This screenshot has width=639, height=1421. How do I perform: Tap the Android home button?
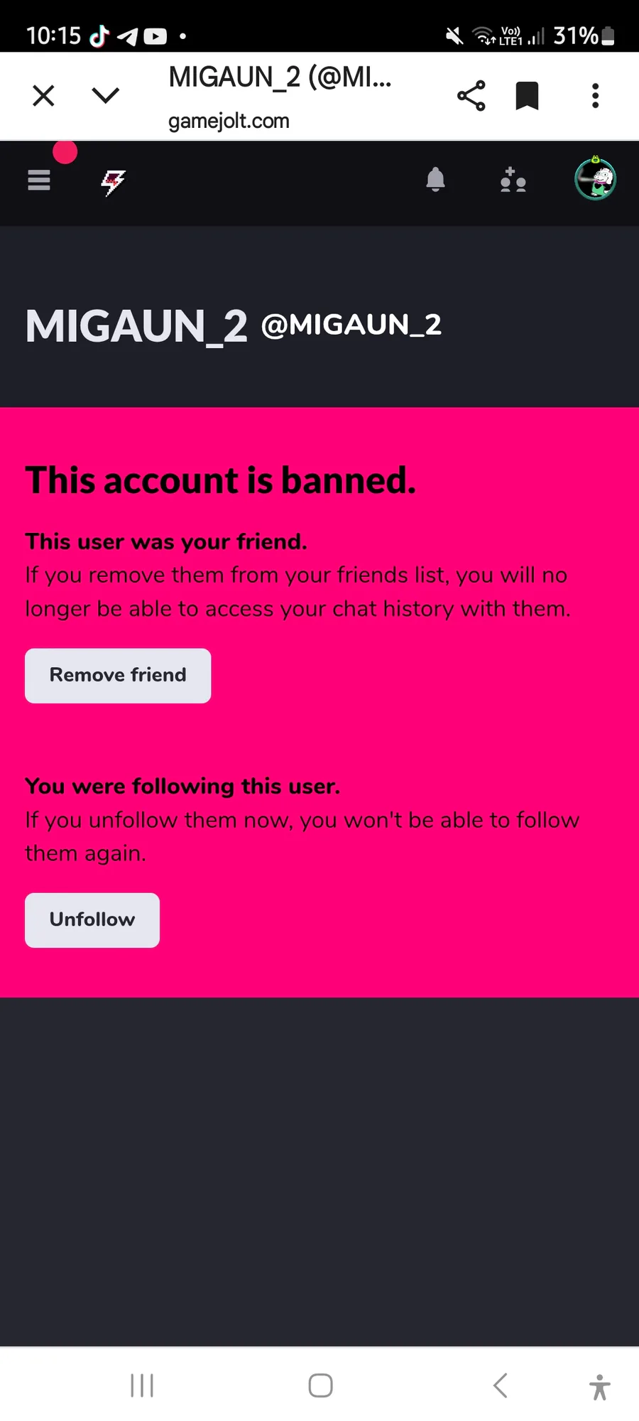click(320, 1385)
